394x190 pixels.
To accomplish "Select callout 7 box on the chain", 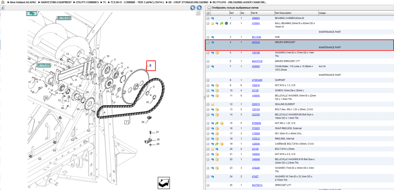I will (126, 122).
